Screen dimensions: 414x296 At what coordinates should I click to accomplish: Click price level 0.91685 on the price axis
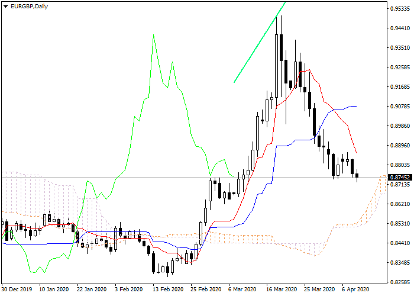coord(400,87)
